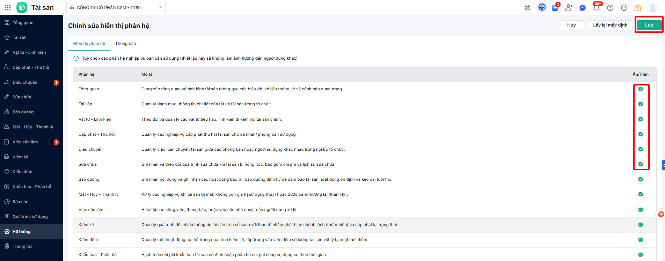Click the Ẩn/Hiện column header
665x261 pixels.
point(641,74)
